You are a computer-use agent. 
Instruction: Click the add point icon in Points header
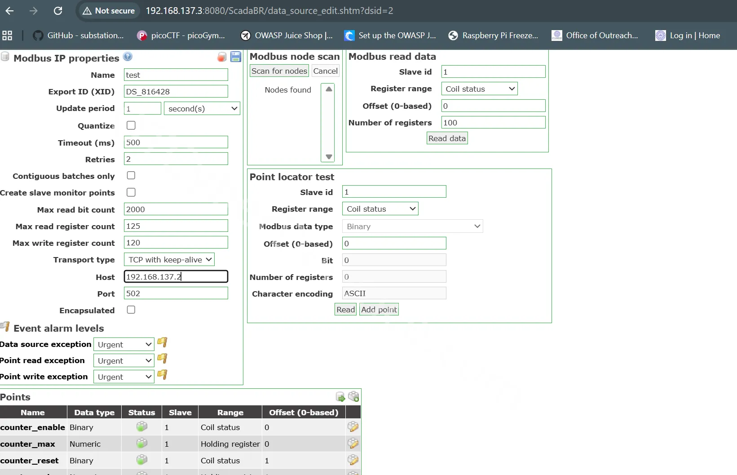click(354, 396)
